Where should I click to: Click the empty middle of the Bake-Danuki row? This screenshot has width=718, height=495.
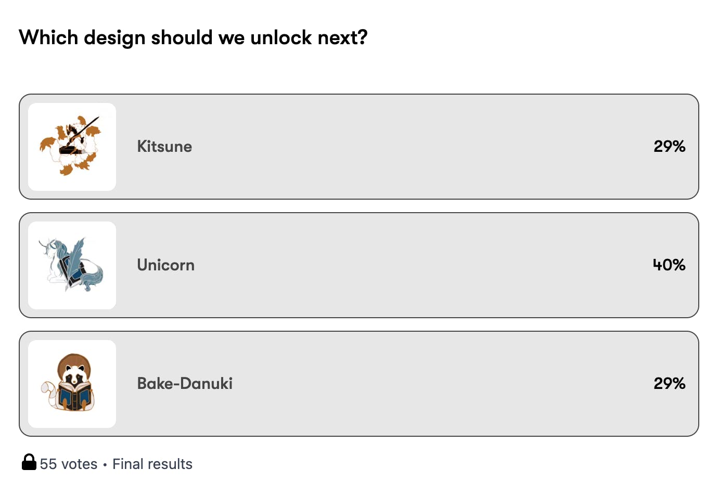(x=416, y=384)
